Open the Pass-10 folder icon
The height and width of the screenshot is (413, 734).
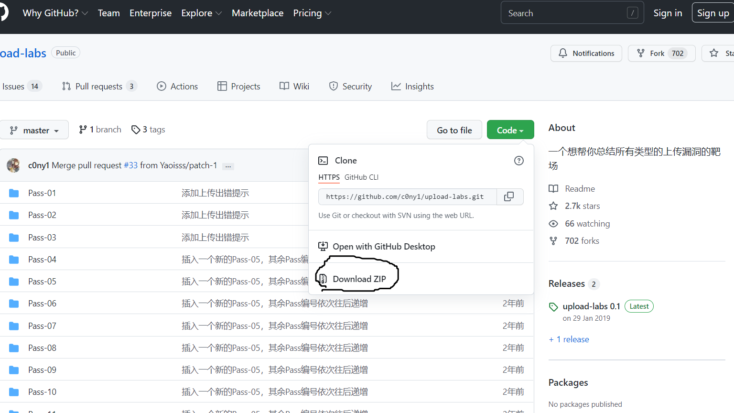point(14,392)
